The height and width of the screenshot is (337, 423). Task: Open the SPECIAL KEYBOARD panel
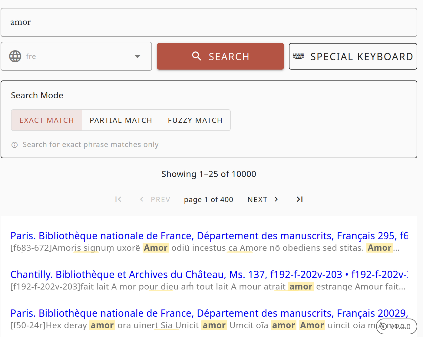353,56
